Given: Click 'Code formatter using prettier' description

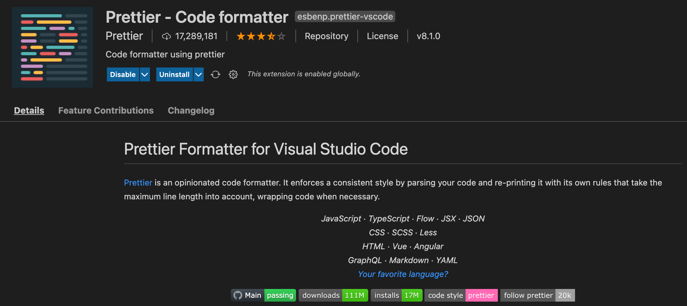Looking at the screenshot, I should coord(165,55).
